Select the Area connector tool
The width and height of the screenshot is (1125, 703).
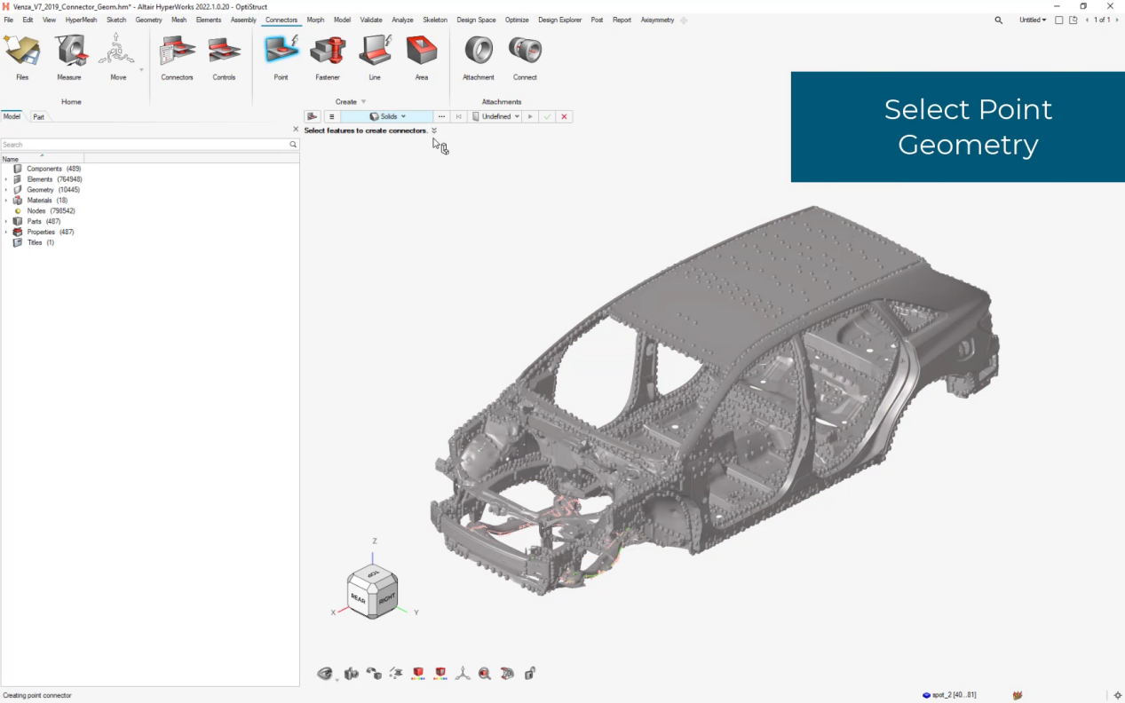point(422,57)
